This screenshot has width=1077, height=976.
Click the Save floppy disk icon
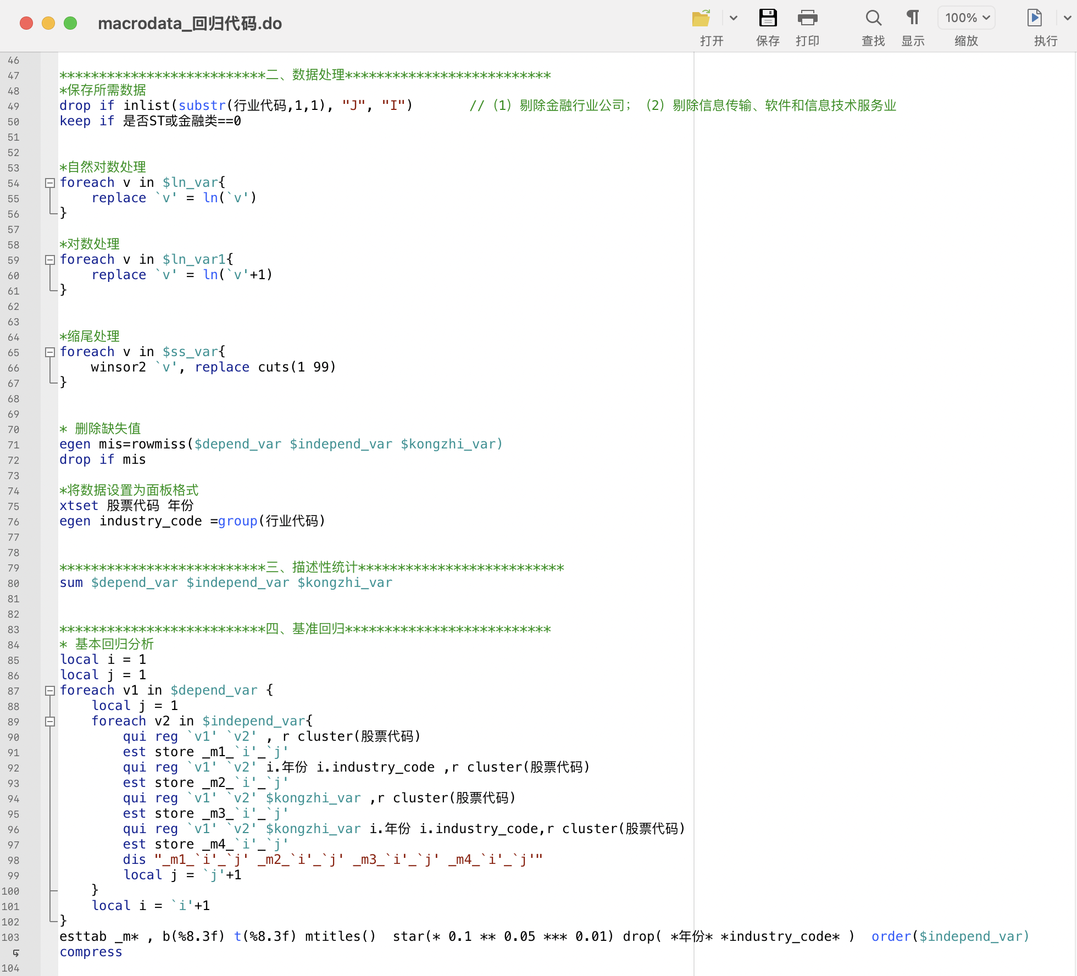click(x=768, y=18)
